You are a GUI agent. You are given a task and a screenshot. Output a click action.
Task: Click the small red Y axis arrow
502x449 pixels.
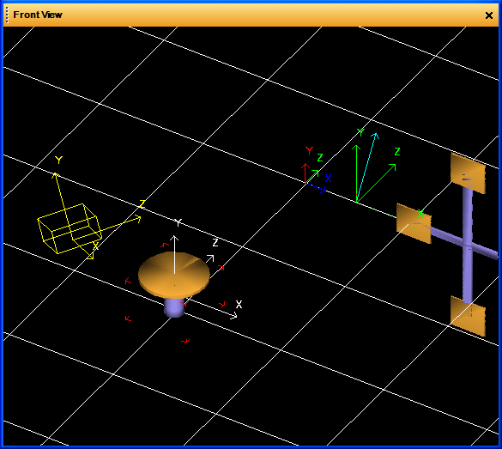pyautogui.click(x=305, y=173)
